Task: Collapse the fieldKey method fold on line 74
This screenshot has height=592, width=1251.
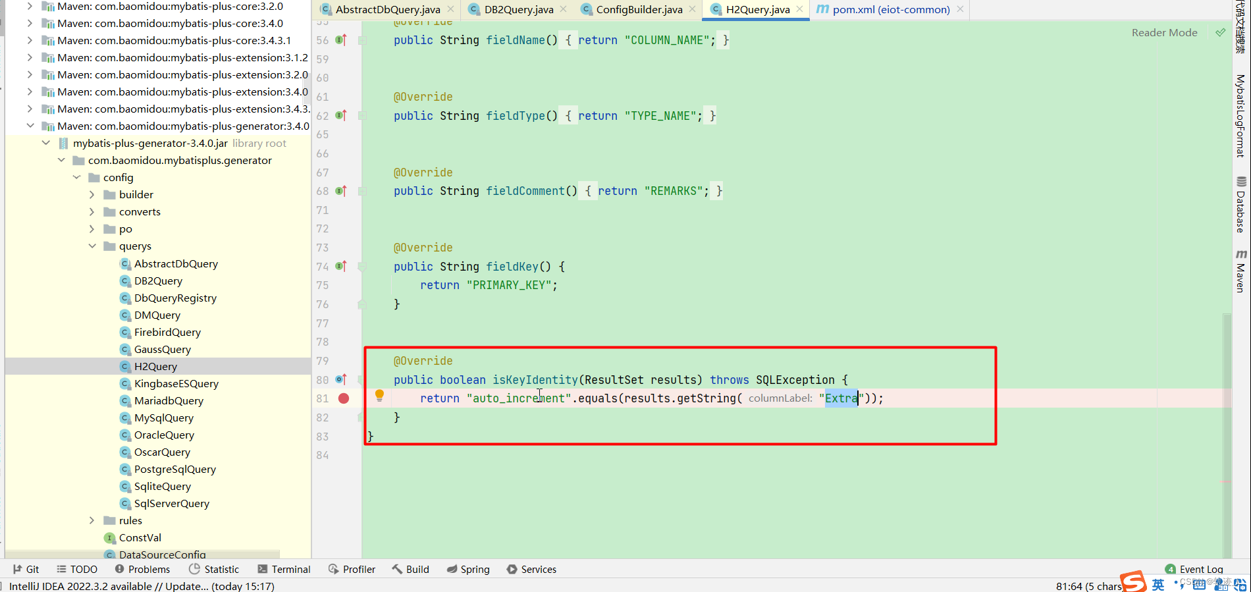Action: 362,267
